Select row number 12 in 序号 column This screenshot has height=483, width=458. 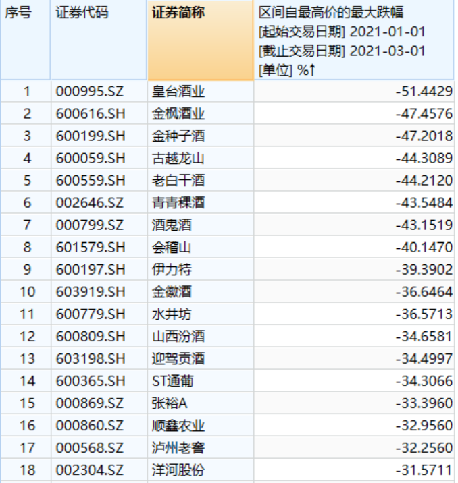27,336
